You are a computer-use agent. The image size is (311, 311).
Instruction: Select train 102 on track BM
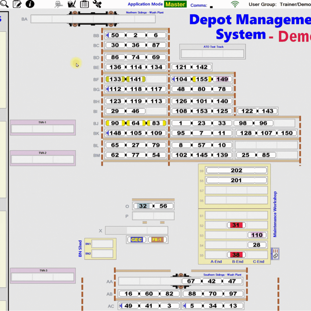pyautogui.click(x=181, y=155)
